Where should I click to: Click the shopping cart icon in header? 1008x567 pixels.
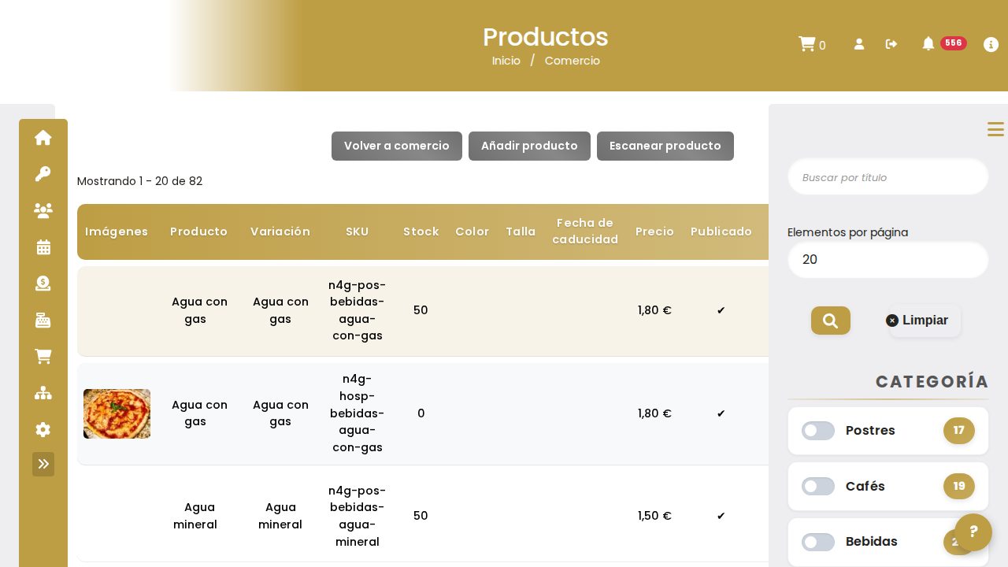[806, 44]
